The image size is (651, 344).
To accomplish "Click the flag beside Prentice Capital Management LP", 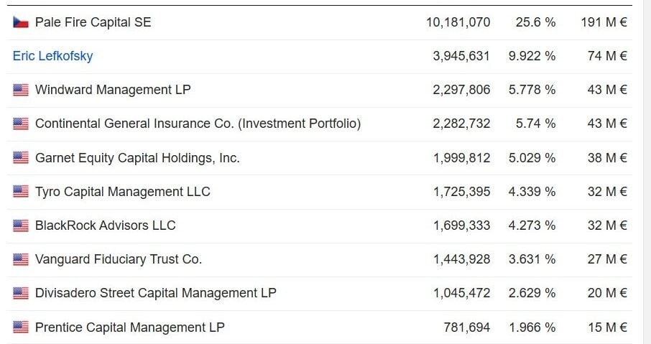I will [x=21, y=327].
